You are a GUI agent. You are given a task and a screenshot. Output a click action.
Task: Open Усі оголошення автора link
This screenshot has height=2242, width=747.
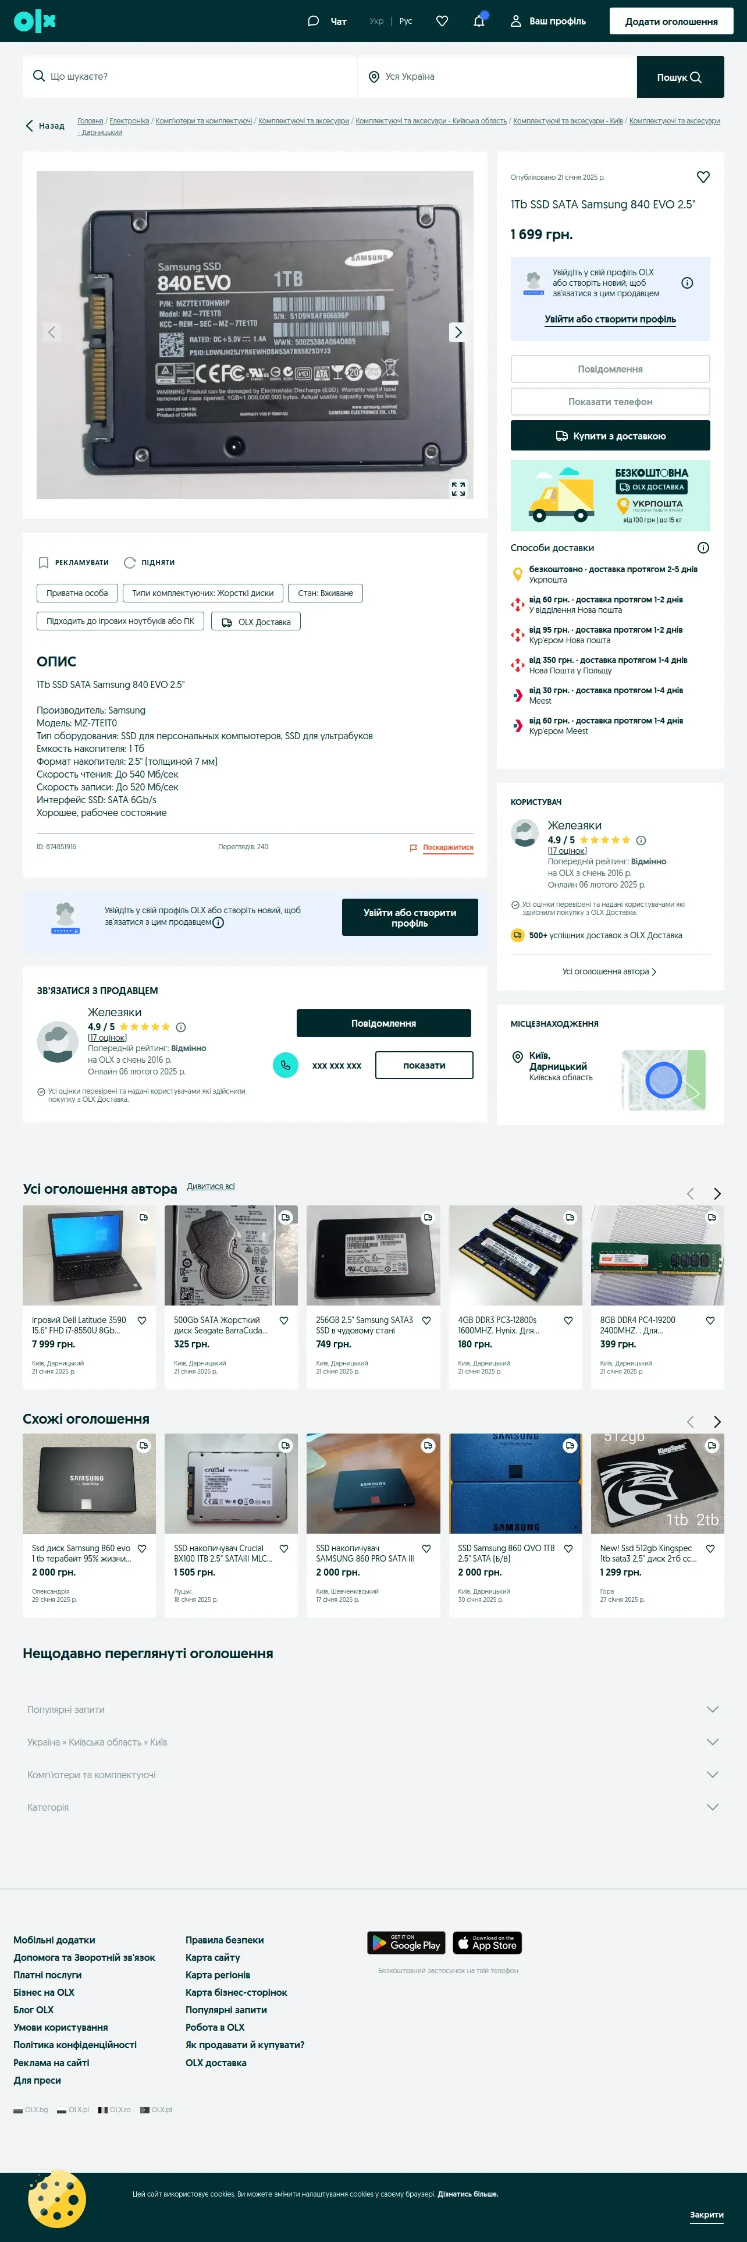click(x=610, y=971)
